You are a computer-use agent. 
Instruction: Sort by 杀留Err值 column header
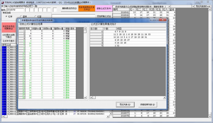[x=36, y=28]
